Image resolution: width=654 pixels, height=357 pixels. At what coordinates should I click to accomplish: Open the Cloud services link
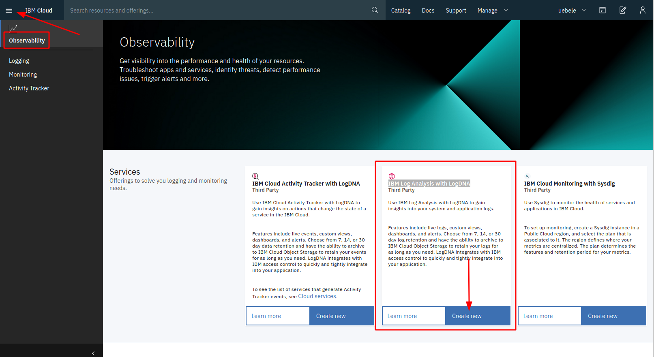[x=317, y=296]
